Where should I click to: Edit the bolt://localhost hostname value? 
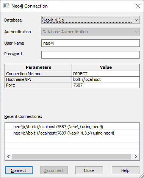(x=106, y=79)
